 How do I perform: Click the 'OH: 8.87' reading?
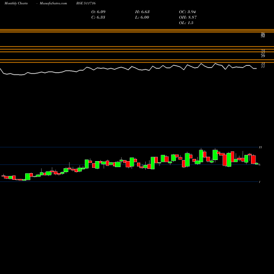tap(188, 18)
